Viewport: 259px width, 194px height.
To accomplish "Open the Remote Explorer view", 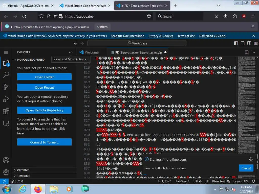I will [x=6, y=123].
